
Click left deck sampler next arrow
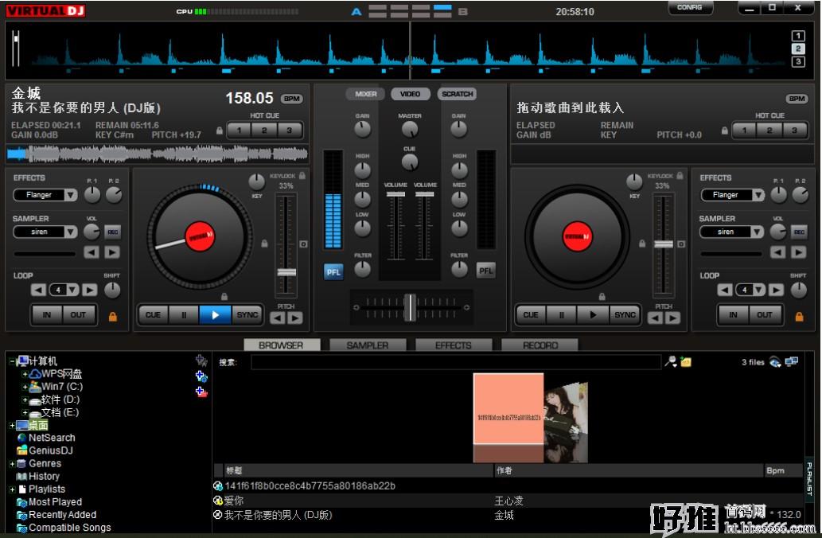point(111,253)
